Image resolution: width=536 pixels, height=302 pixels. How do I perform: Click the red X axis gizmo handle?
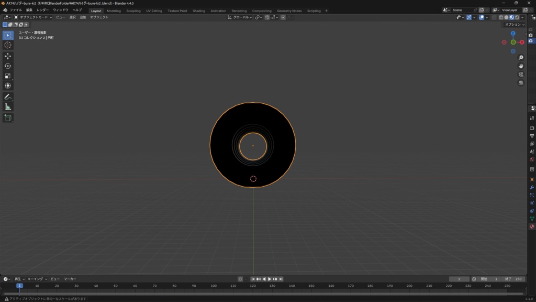point(522,42)
